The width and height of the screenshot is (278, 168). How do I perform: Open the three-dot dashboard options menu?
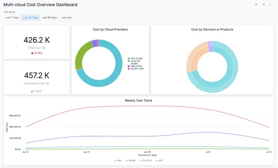coord(270,4)
